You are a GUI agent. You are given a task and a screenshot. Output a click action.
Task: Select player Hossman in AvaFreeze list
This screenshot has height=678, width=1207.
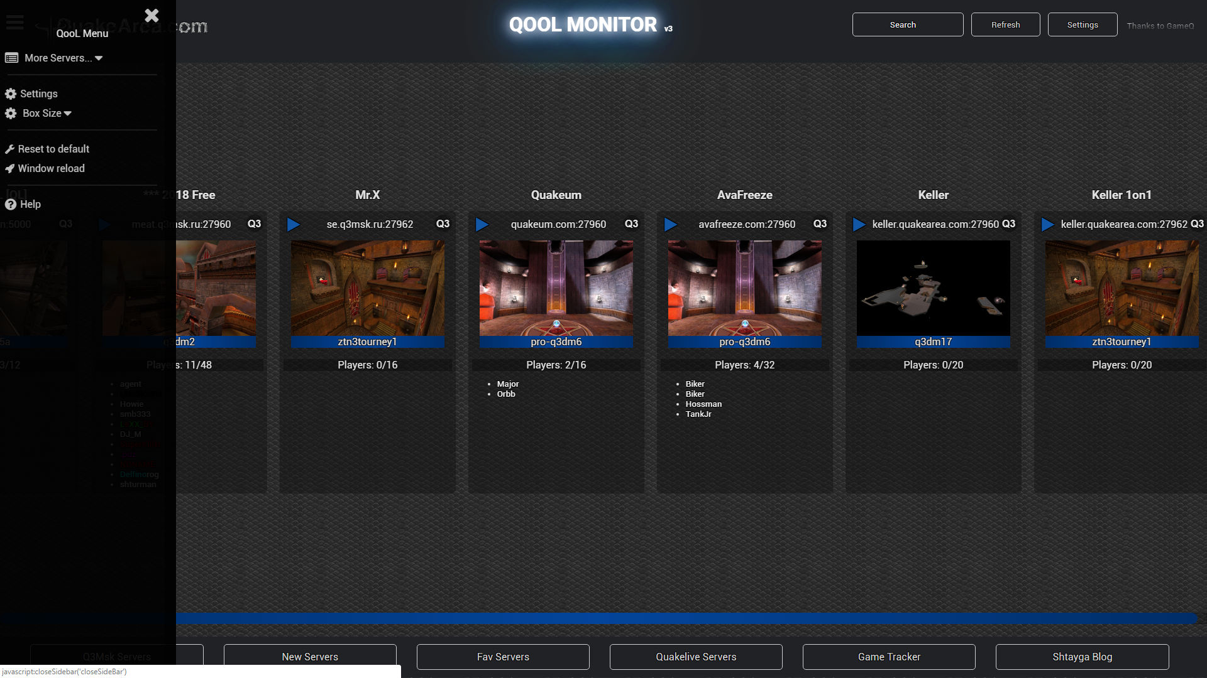click(x=703, y=404)
